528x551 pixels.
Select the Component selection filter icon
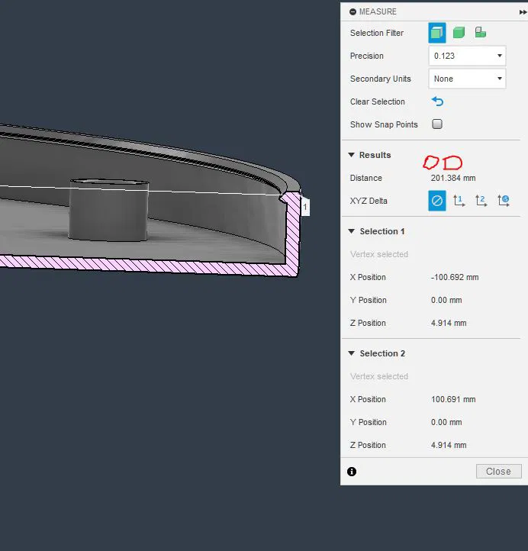coord(480,32)
